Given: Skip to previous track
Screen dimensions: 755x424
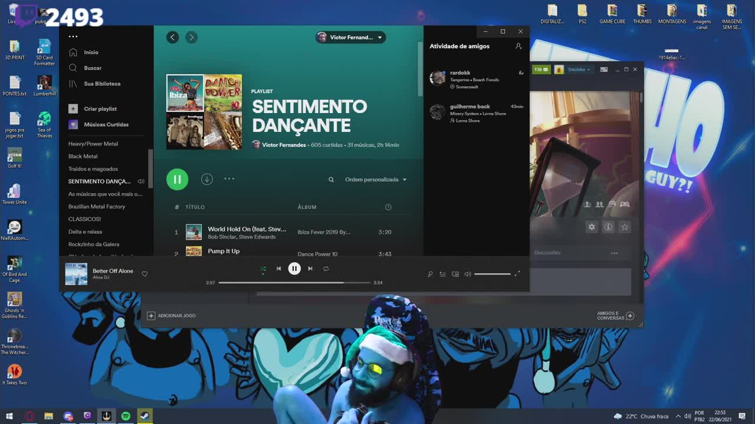Looking at the screenshot, I should tap(278, 269).
